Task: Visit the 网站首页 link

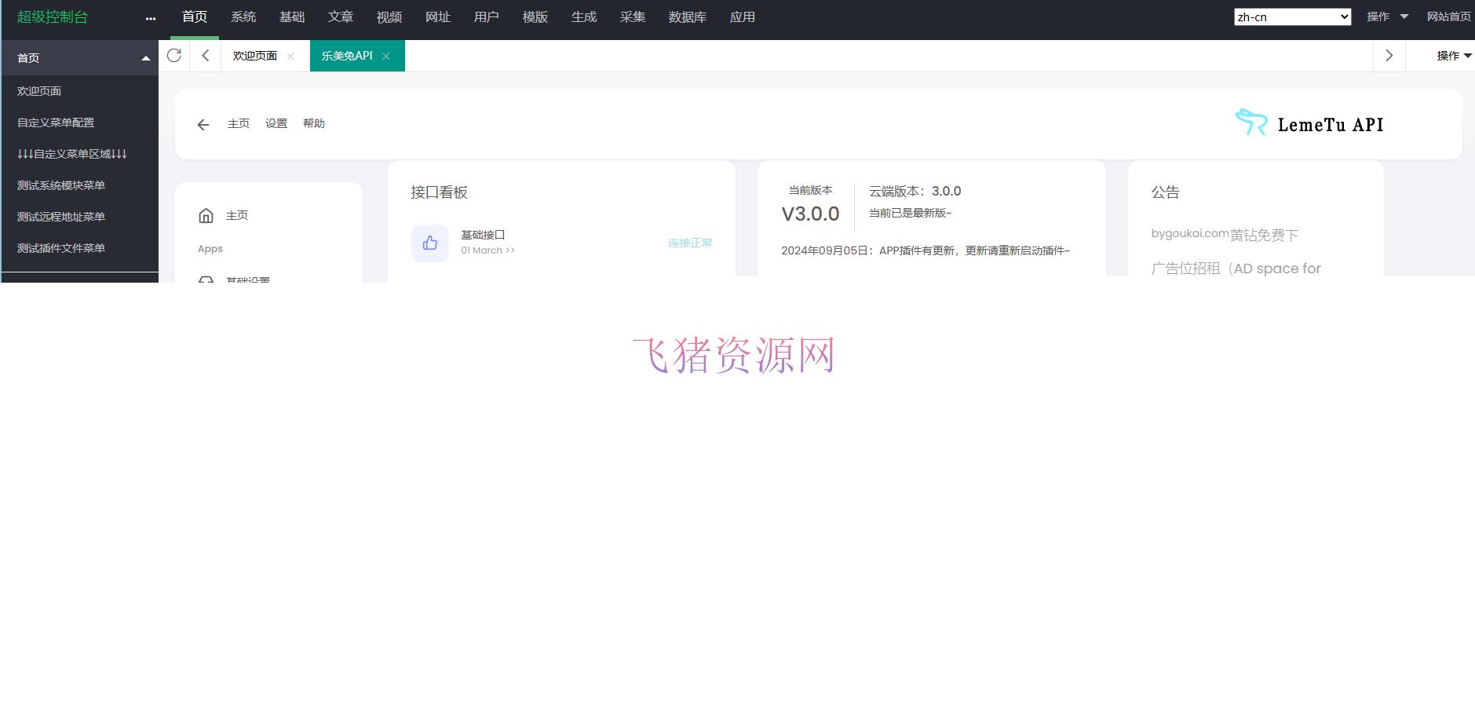Action: pos(1448,16)
